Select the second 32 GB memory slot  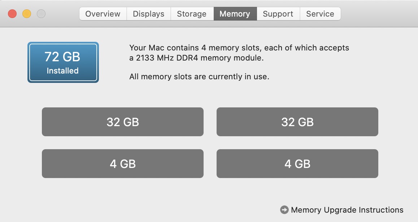[x=297, y=122]
